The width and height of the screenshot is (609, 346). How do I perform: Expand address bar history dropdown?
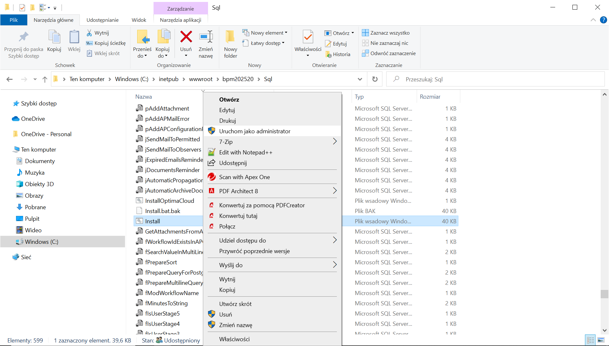[360, 79]
